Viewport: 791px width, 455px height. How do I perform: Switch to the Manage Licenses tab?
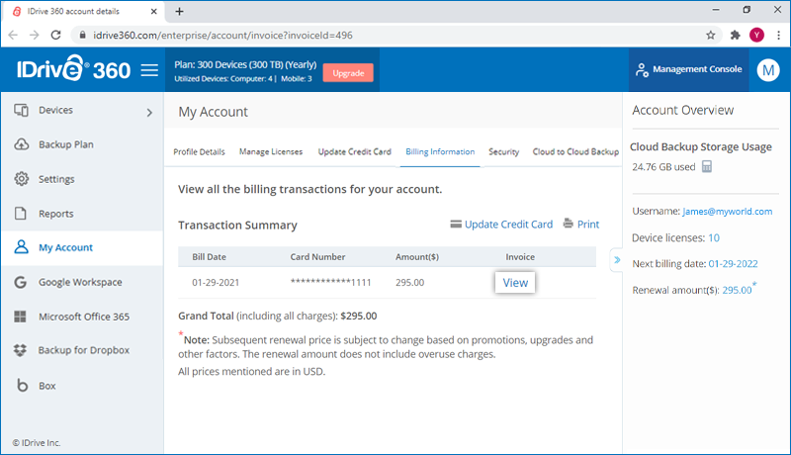[x=271, y=152]
